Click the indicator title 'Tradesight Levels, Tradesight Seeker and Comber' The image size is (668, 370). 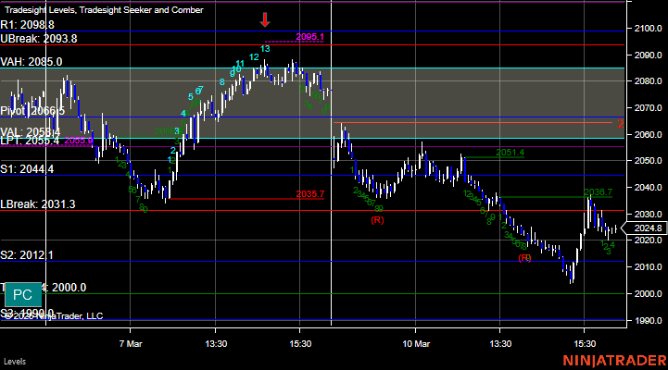pos(104,10)
